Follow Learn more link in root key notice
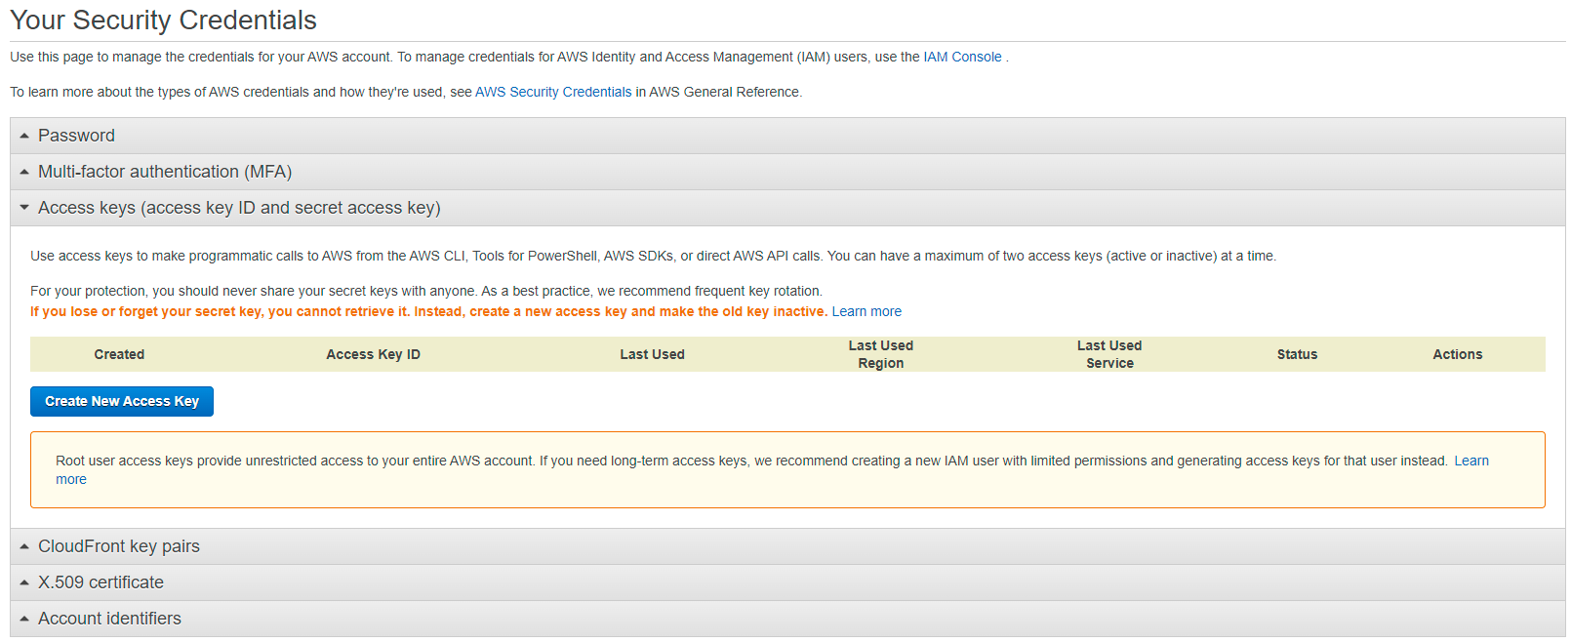Viewport: 1571px width, 642px height. pyautogui.click(x=1471, y=461)
